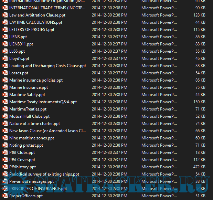The height and width of the screenshot is (200, 213).
Task: Click the icon next to Noting protest.ppt
Action: tap(5, 145)
